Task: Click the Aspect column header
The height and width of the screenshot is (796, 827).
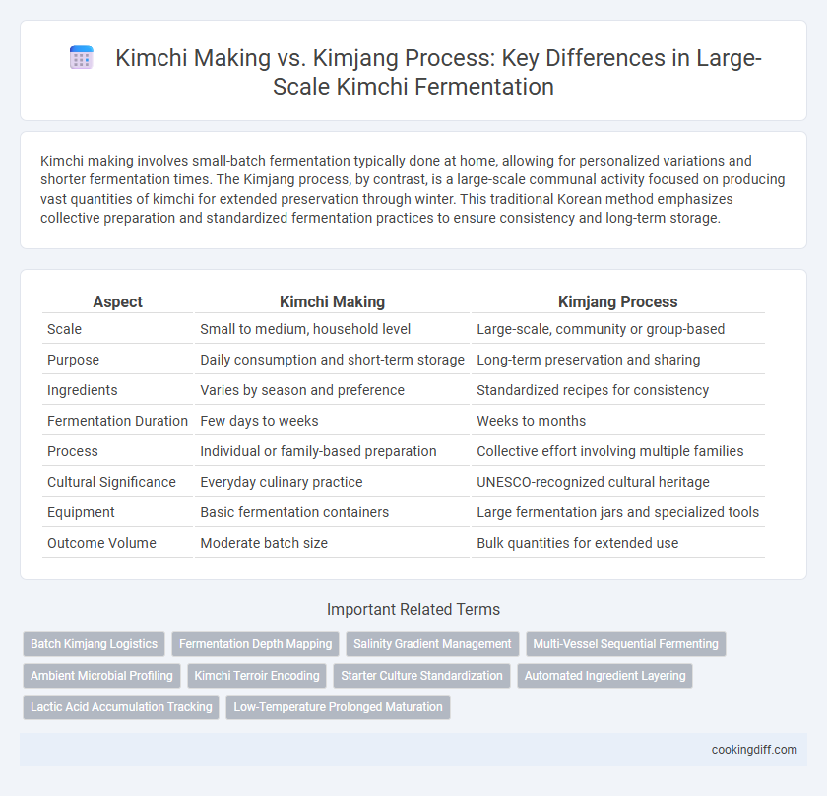Action: point(117,301)
